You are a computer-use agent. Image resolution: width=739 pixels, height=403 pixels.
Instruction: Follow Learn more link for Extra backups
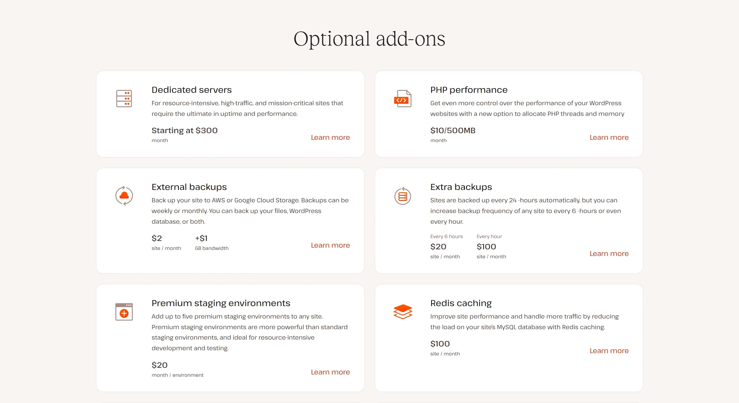tap(609, 254)
